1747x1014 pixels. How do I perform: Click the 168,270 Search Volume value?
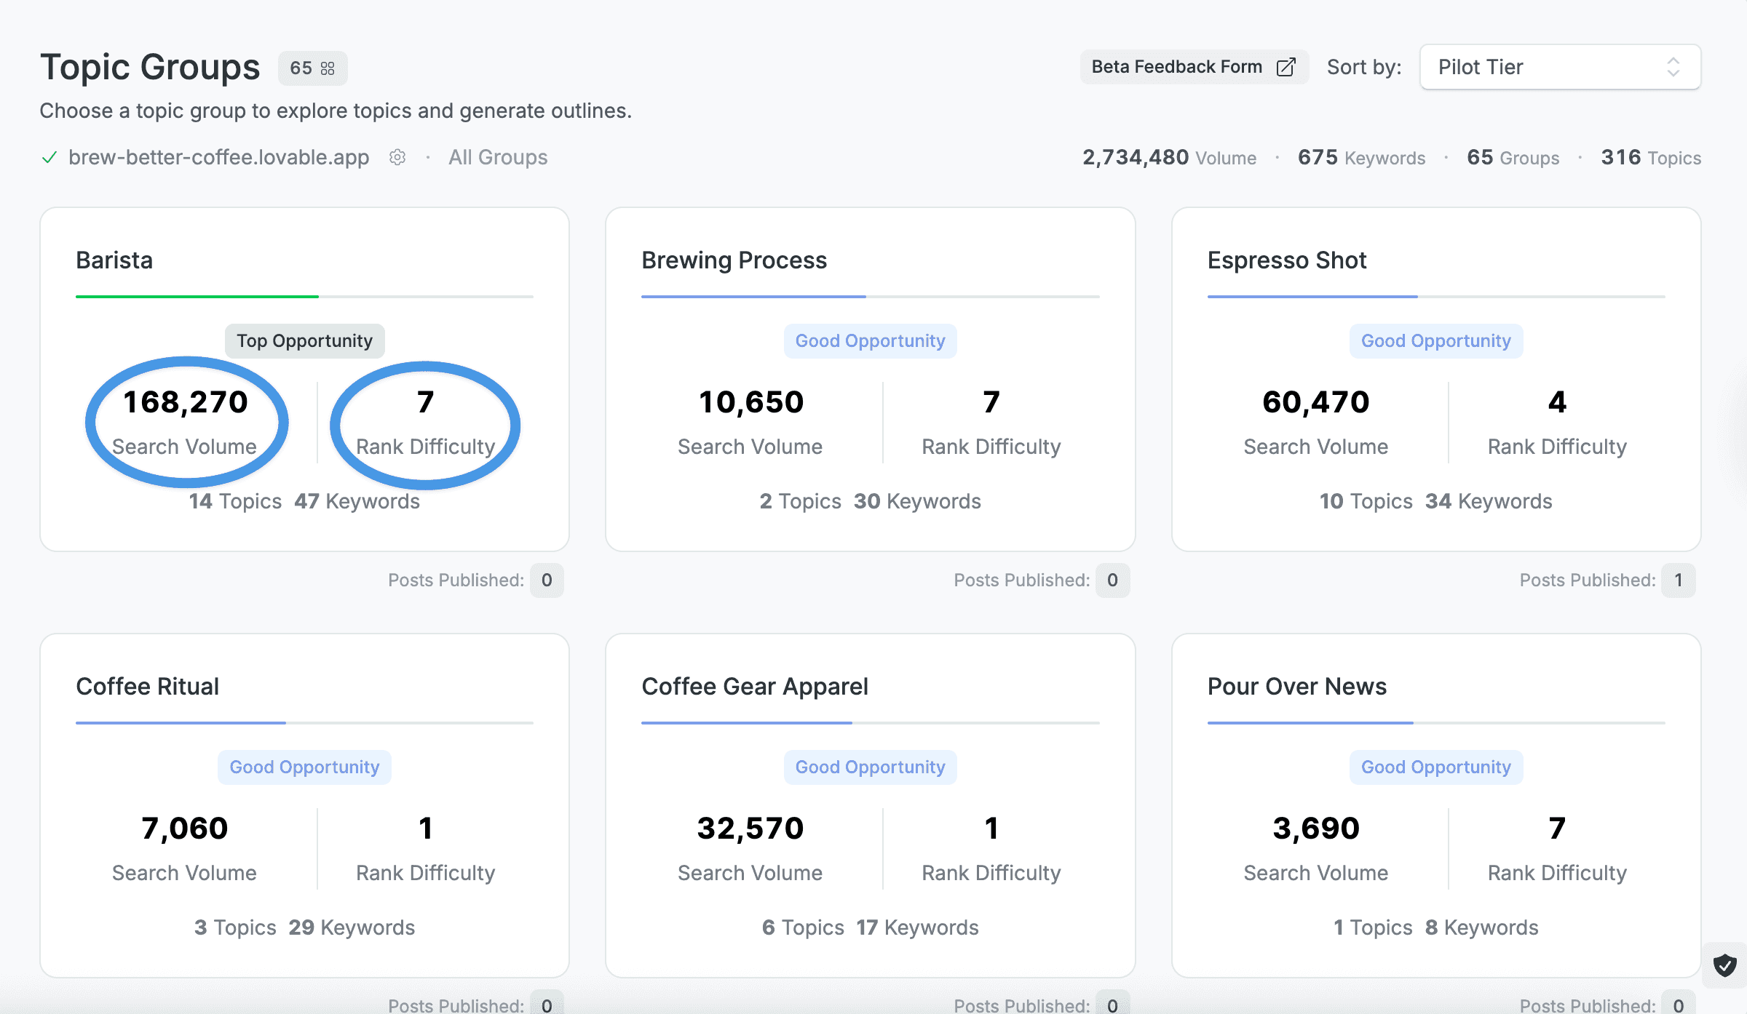pos(186,402)
